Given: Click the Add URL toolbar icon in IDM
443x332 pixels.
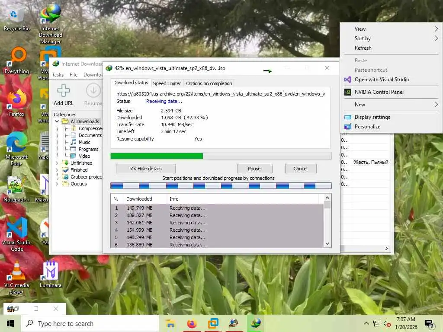Looking at the screenshot, I should pos(64,95).
